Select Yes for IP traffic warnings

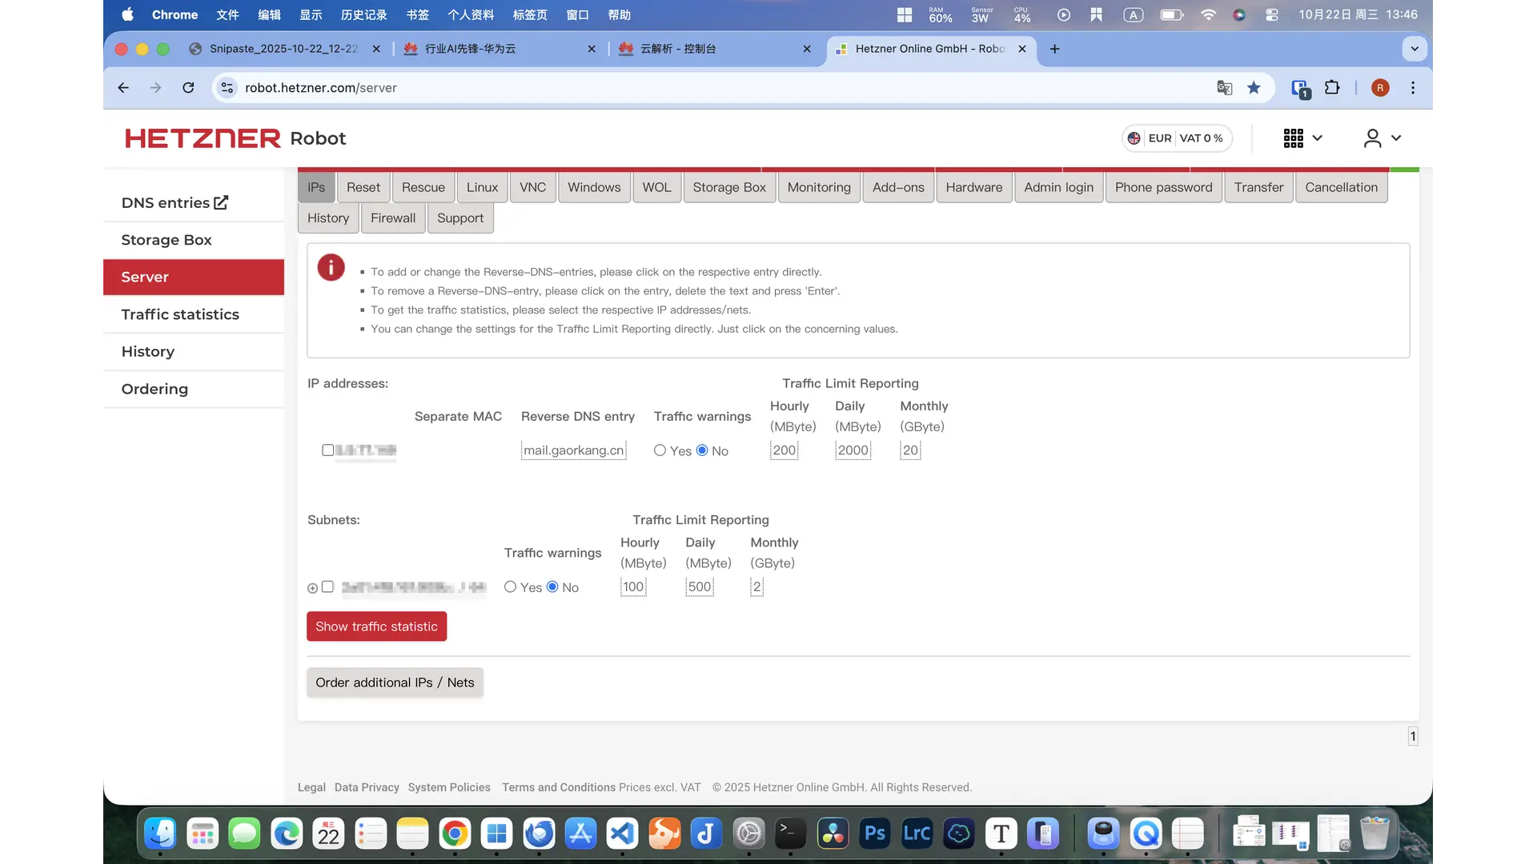pos(660,450)
